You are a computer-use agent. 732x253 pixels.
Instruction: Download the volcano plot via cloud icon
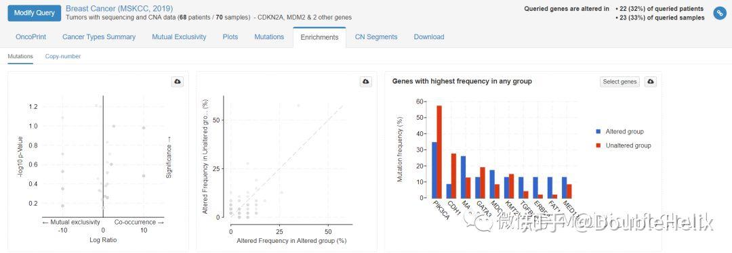pos(178,82)
